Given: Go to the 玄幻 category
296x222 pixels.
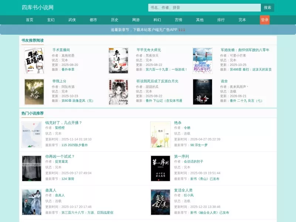Looking at the screenshot, I should tap(51, 20).
